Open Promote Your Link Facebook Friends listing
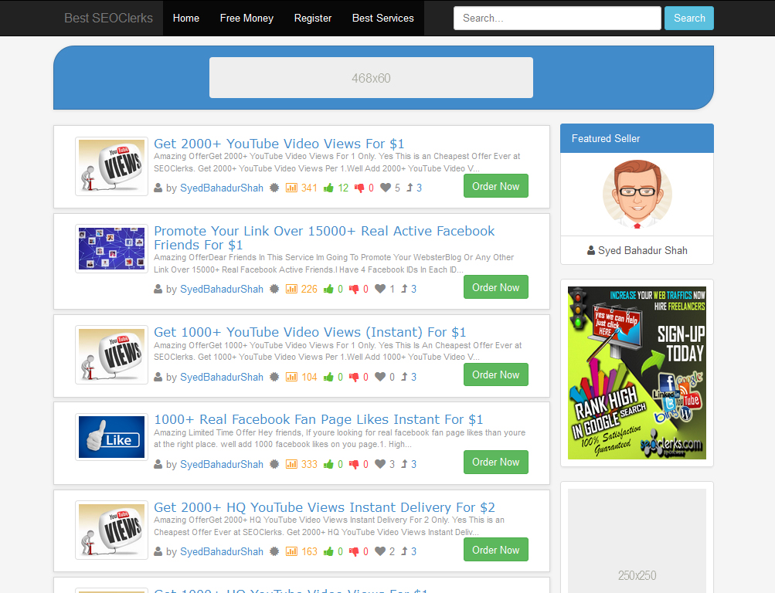This screenshot has width=775, height=593. click(324, 238)
